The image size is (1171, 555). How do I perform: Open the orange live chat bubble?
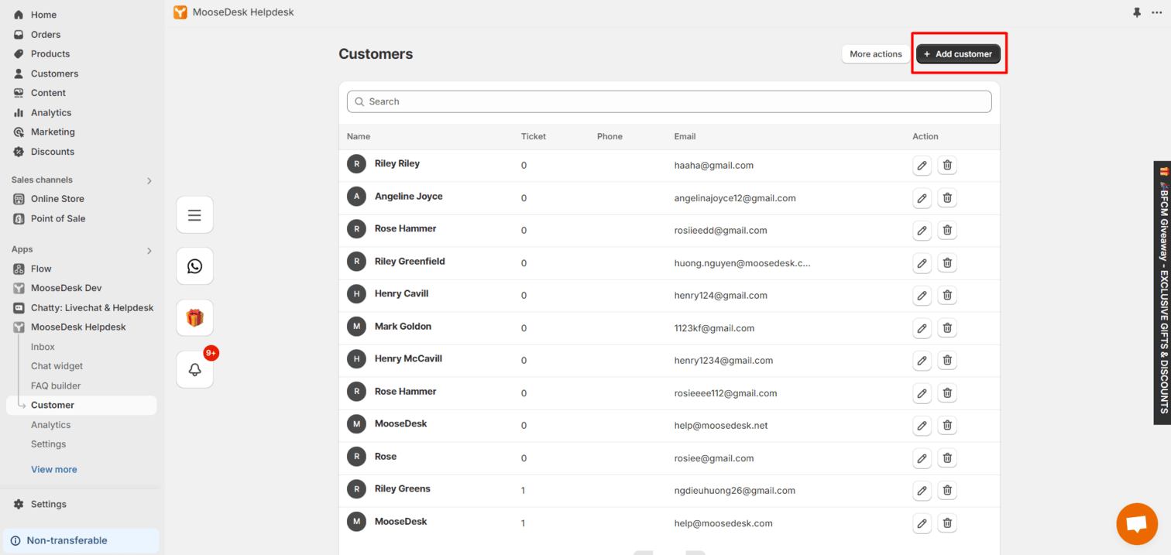(1136, 524)
